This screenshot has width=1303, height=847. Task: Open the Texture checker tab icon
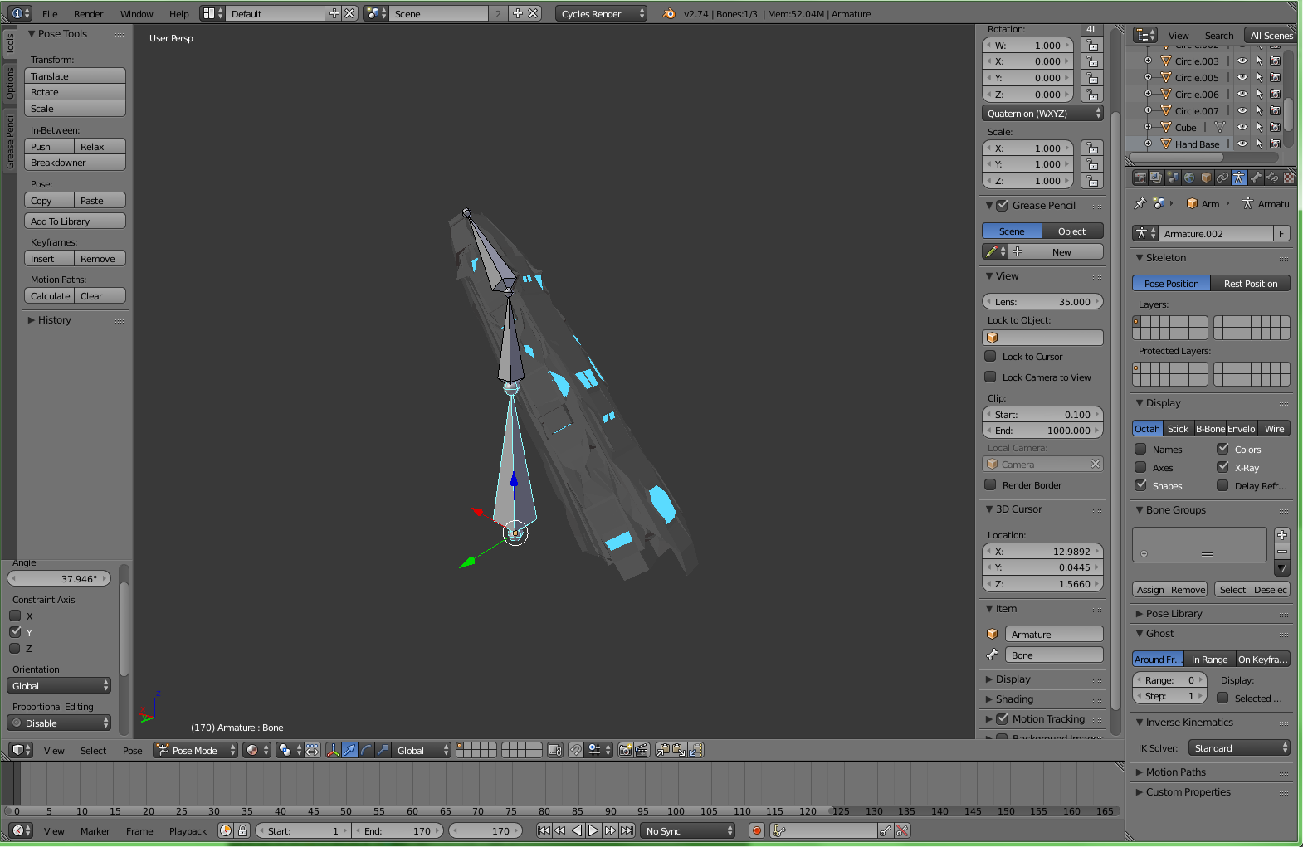pos(1288,178)
